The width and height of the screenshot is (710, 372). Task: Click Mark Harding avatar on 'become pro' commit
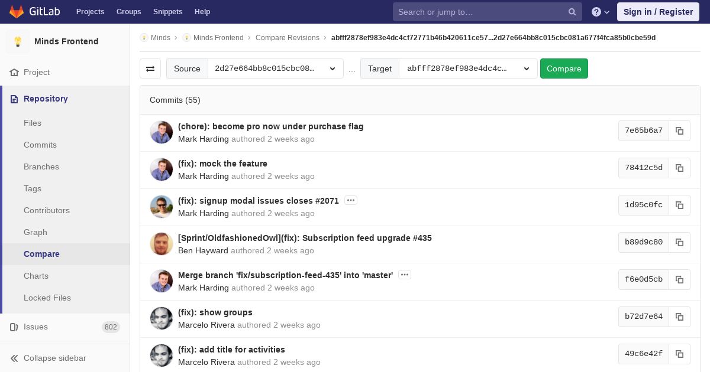coord(162,132)
